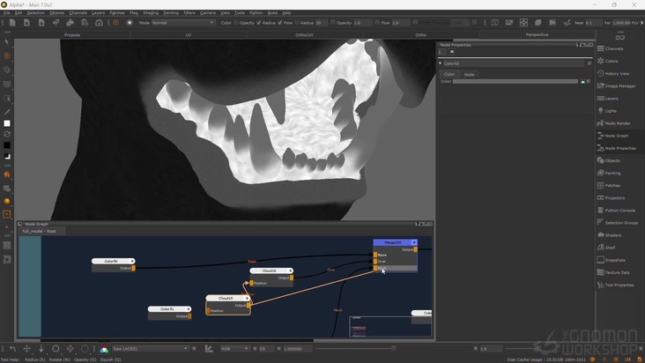Click the full_model - Root graph tab
The width and height of the screenshot is (645, 363).
(x=40, y=231)
